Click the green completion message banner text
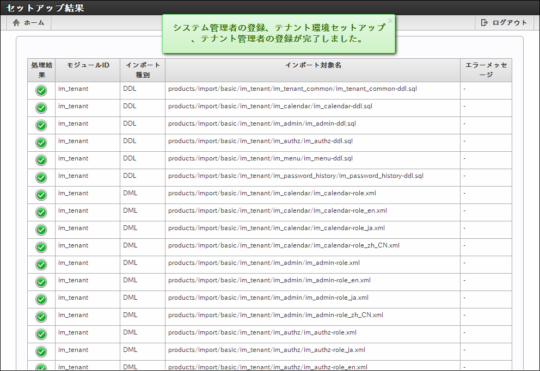540x371 pixels. click(x=279, y=34)
